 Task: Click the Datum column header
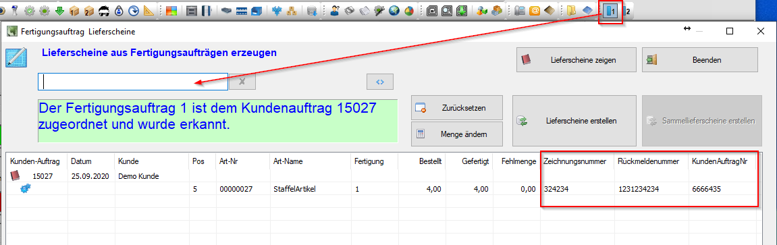point(81,161)
